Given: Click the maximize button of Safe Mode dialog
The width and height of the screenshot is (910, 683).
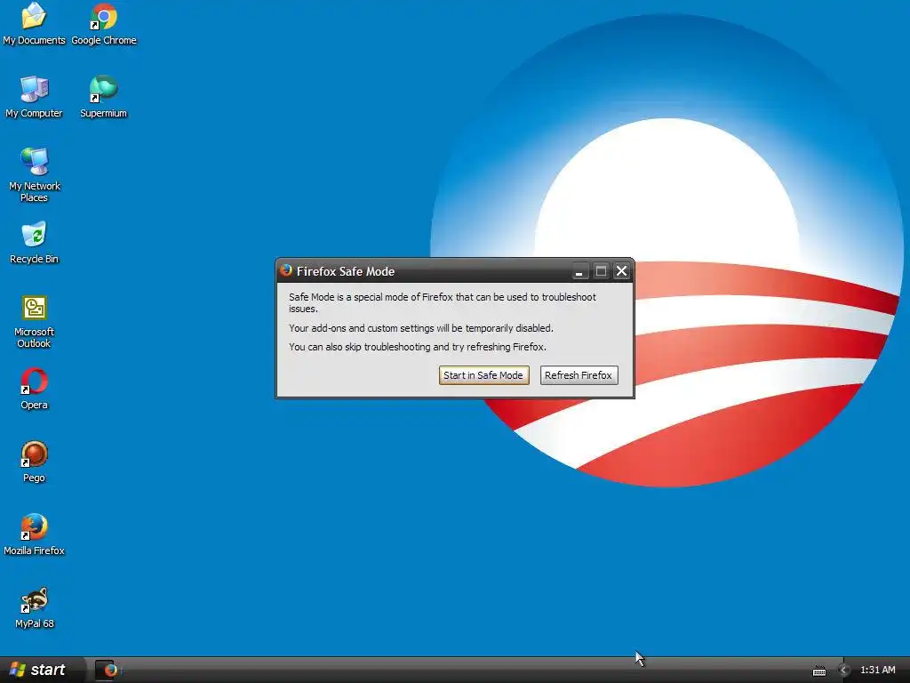Looking at the screenshot, I should (601, 270).
